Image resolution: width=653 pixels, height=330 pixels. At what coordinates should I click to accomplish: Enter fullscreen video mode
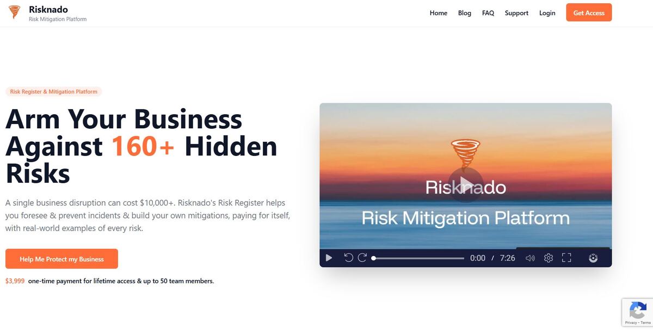(566, 258)
